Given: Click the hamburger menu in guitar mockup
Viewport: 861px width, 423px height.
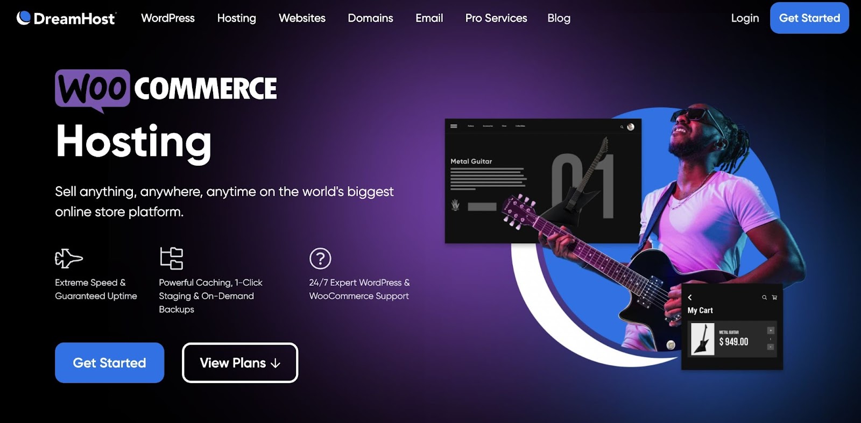Looking at the screenshot, I should (x=454, y=126).
